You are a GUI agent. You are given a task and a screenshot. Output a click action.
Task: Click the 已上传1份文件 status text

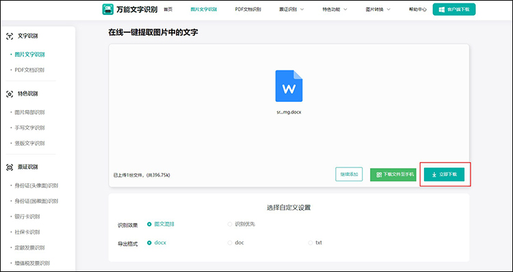(x=142, y=175)
